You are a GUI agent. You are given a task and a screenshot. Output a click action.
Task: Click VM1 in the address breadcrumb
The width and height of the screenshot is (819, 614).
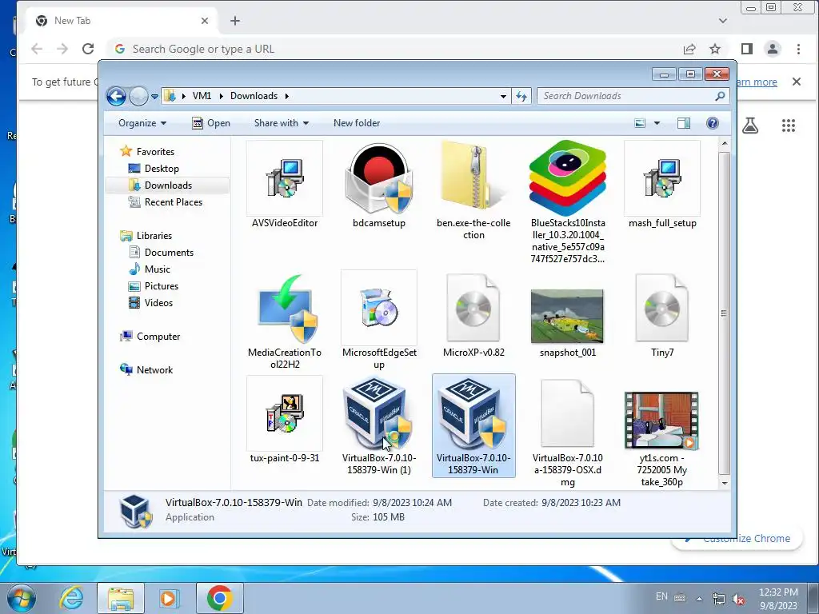(x=202, y=96)
